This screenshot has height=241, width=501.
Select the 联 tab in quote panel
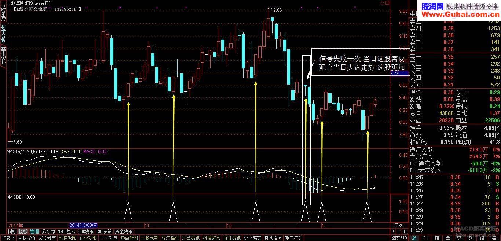pos(471,238)
